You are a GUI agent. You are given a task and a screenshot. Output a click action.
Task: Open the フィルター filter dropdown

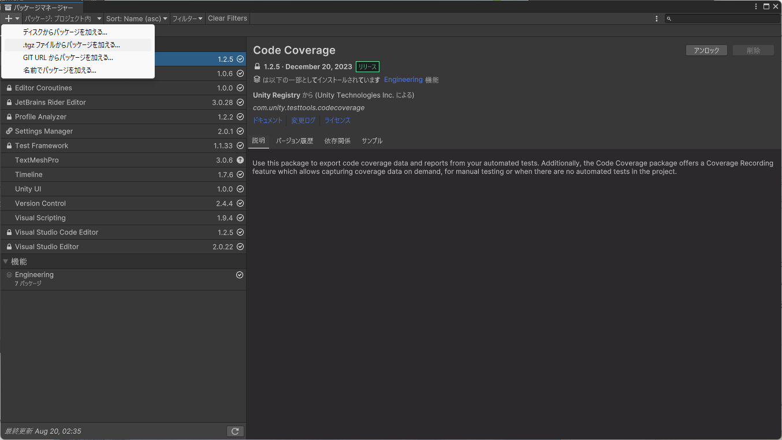pos(188,18)
